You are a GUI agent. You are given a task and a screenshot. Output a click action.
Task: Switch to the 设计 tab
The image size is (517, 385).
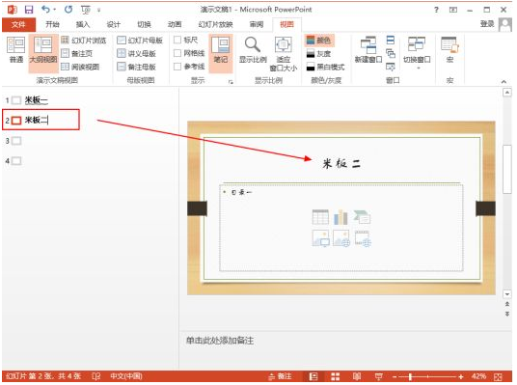(x=113, y=24)
